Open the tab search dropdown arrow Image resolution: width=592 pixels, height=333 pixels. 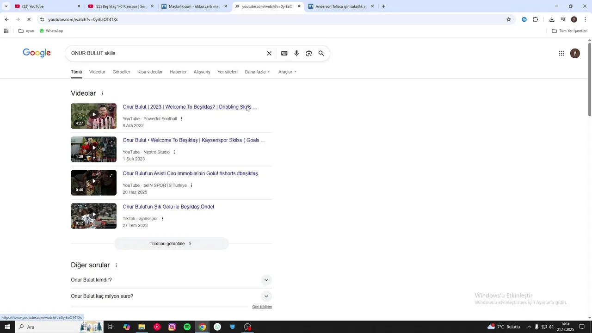(x=6, y=6)
